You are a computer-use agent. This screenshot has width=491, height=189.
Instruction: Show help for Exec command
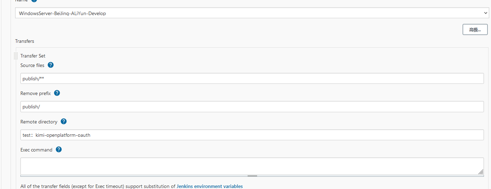click(59, 149)
